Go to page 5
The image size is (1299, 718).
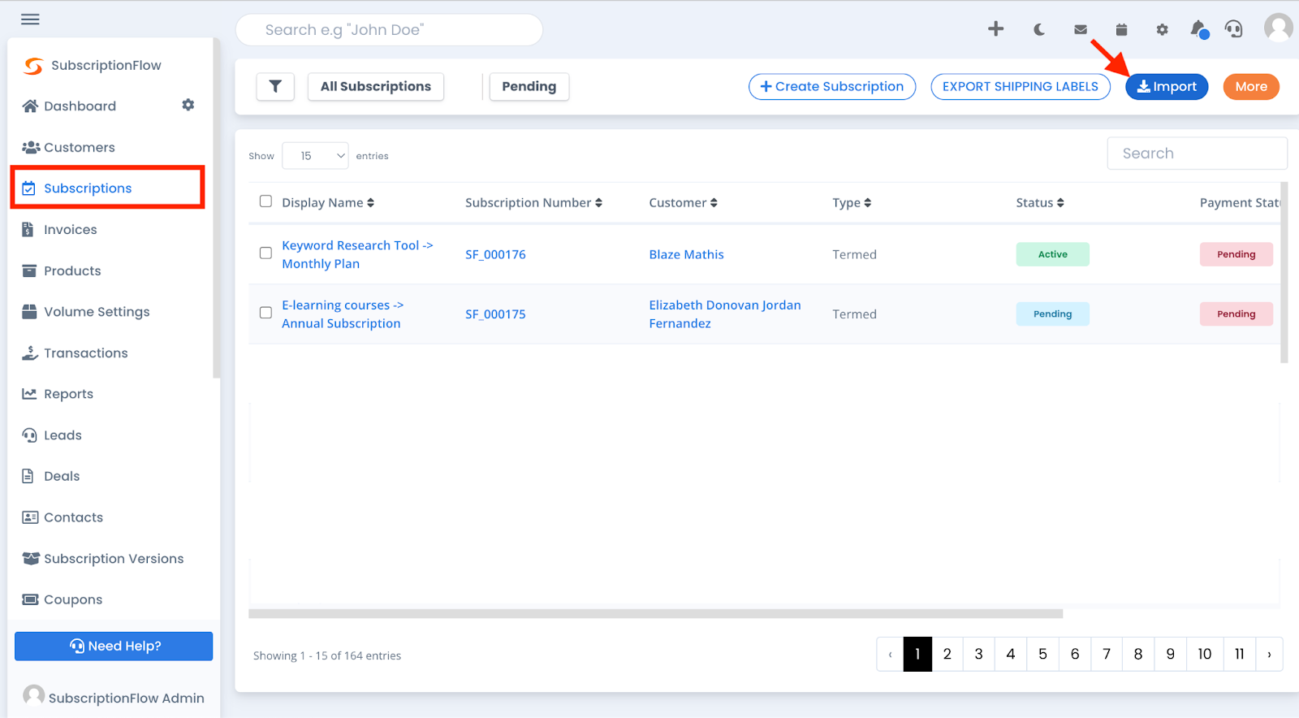point(1042,654)
